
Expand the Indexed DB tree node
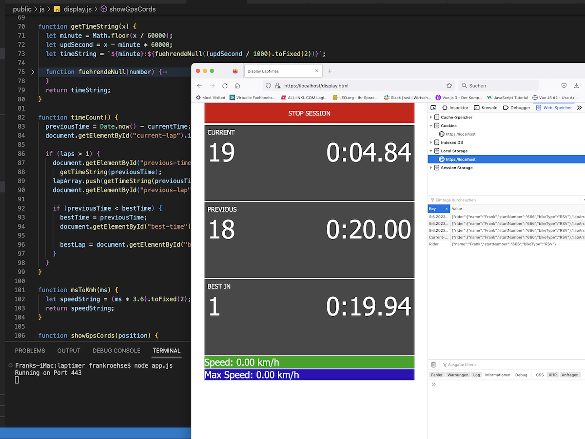pos(431,143)
